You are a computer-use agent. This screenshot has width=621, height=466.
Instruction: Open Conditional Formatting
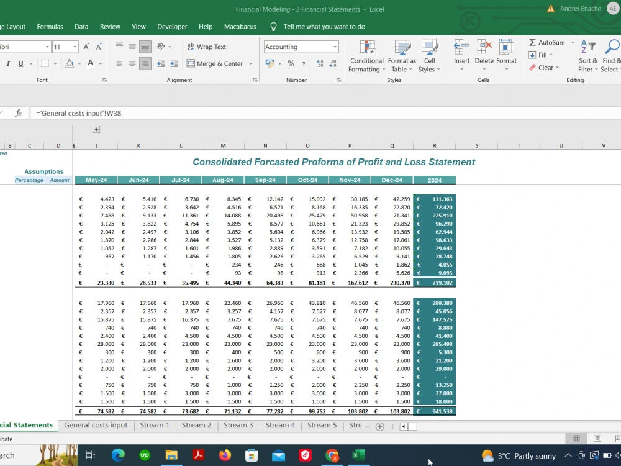pyautogui.click(x=366, y=56)
